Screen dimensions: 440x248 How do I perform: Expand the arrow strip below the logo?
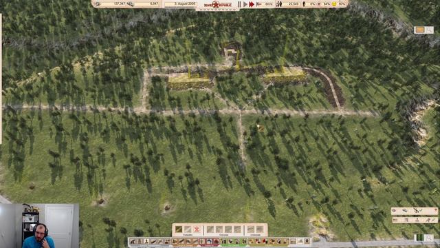(x=218, y=9)
